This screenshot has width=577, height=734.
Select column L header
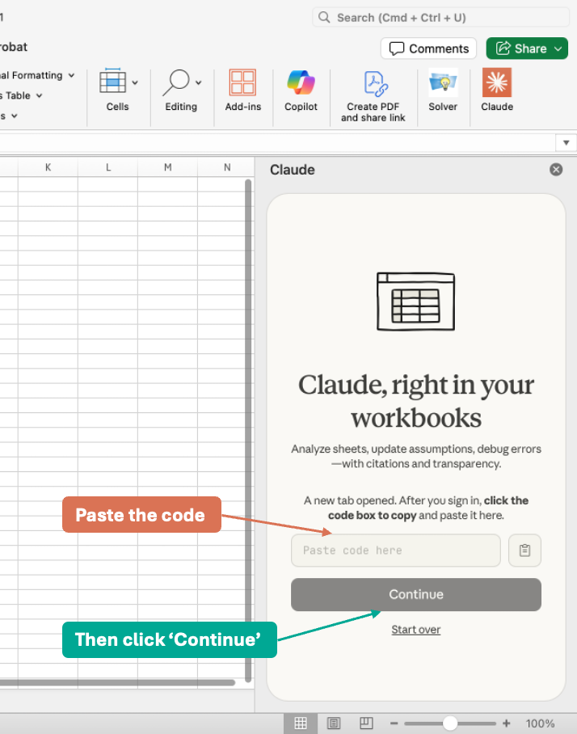pos(108,167)
